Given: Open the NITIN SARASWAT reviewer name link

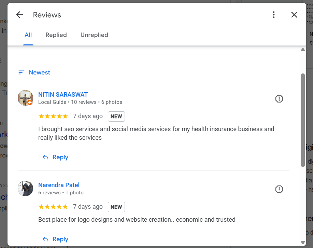Looking at the screenshot, I should pyautogui.click(x=63, y=95).
